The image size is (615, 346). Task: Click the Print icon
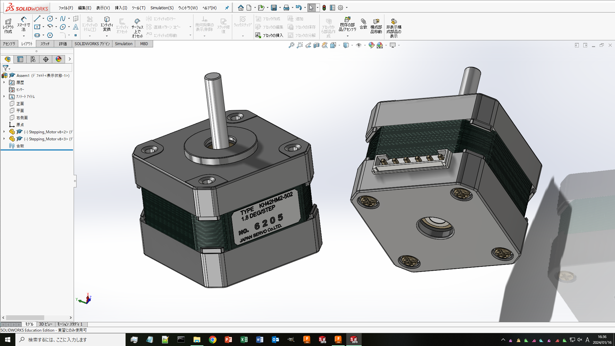click(x=286, y=8)
